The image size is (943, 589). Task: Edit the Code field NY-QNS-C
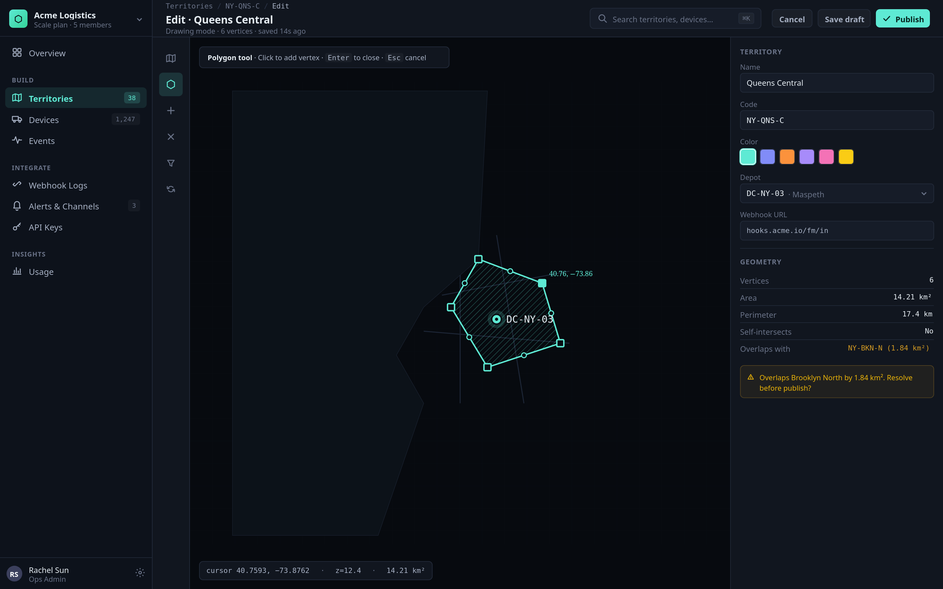coord(837,120)
